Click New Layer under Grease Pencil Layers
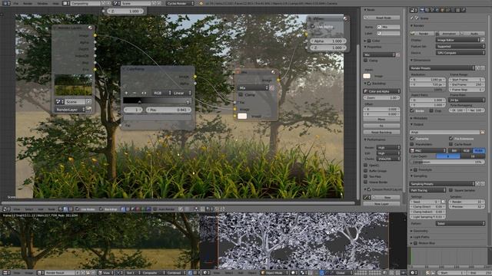The height and width of the screenshot is (276, 492). [x=381, y=204]
